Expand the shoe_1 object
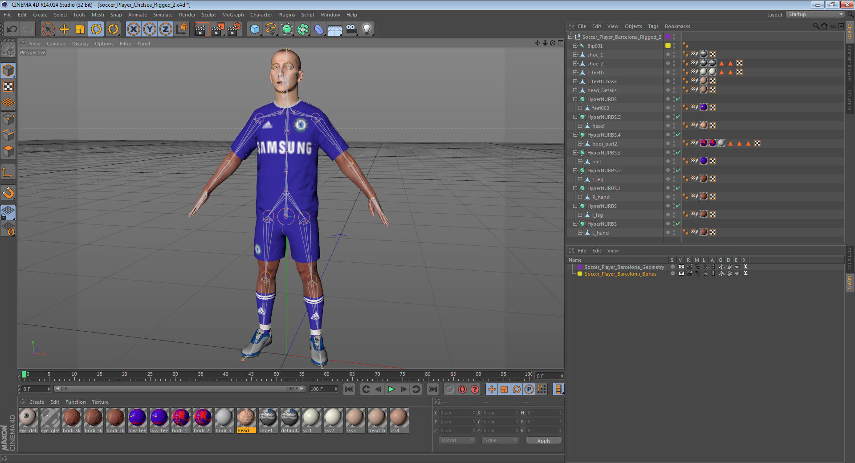Viewport: 855px width, 463px height. (575, 55)
